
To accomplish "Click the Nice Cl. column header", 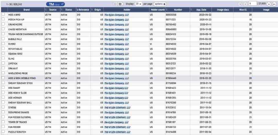I will pos(243,10).
